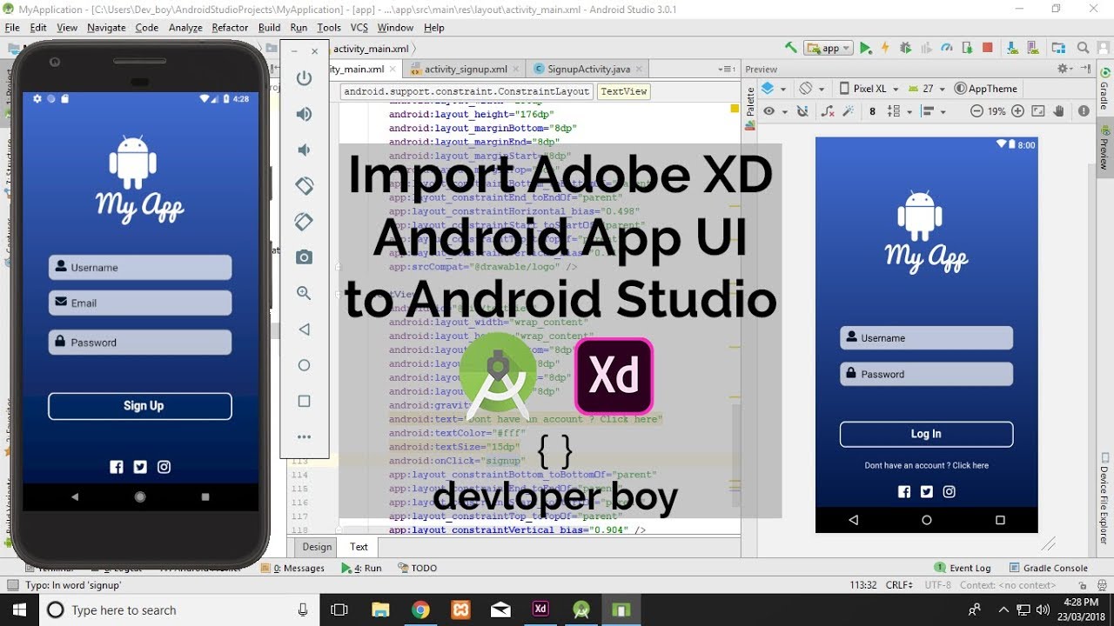The height and width of the screenshot is (626, 1114).
Task: Click emulator sidebar overview square
Action: [x=304, y=401]
